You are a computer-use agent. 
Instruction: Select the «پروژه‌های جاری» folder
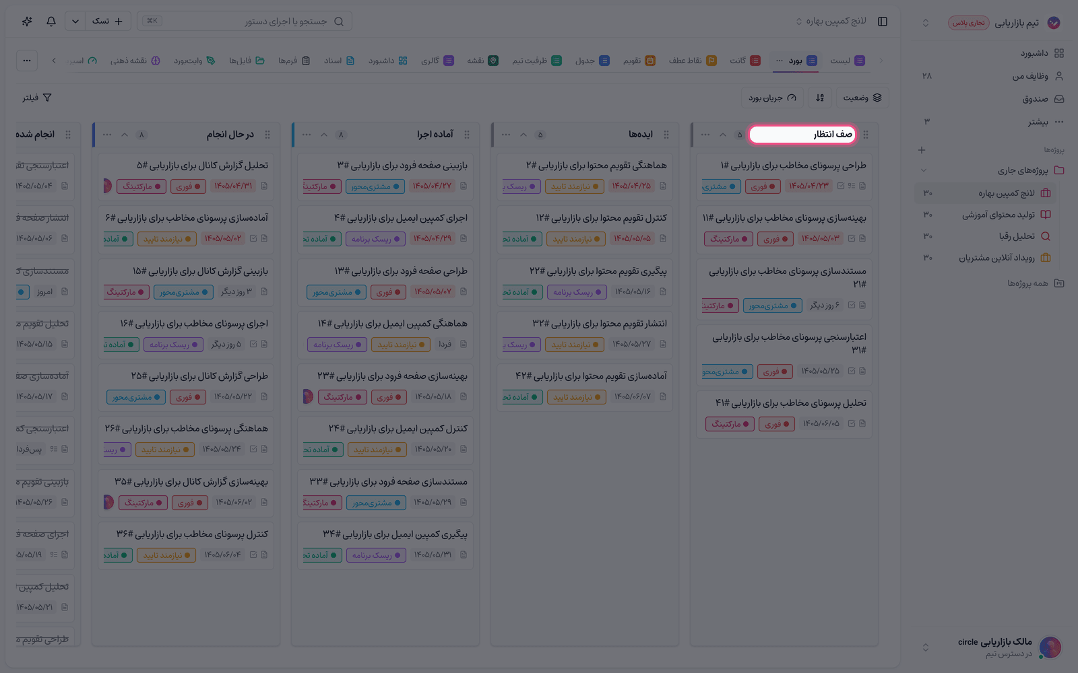[x=1023, y=170]
